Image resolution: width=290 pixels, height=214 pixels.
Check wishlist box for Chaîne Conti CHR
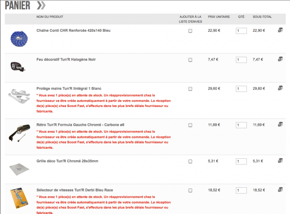[190, 31]
